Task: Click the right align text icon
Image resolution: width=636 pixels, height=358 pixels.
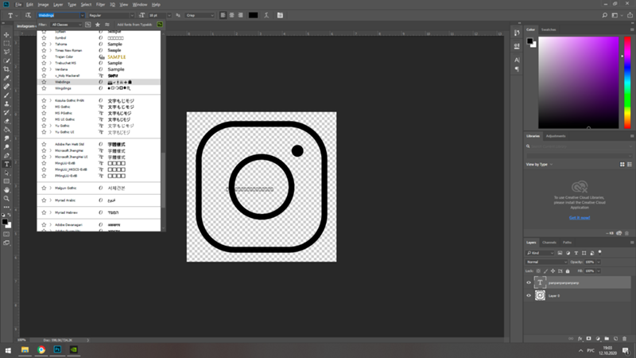Action: click(241, 15)
